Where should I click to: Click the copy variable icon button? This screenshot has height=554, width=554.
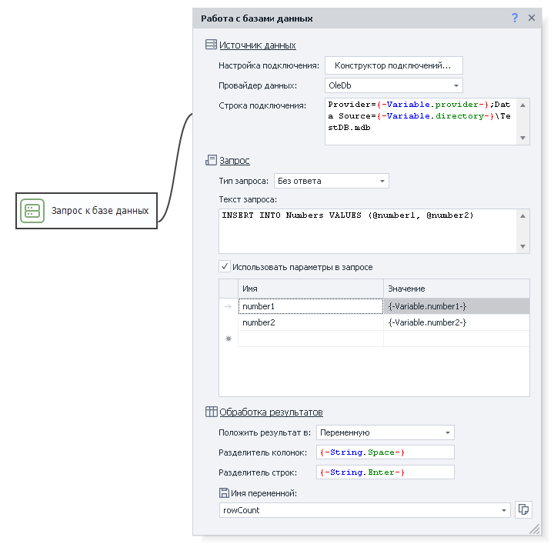(x=523, y=509)
